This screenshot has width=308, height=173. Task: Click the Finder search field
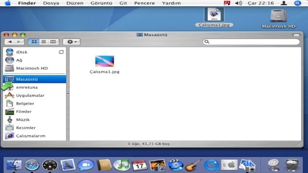[251, 42]
